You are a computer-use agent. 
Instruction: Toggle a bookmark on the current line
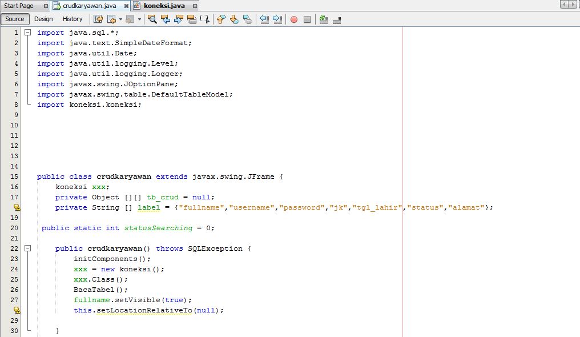tap(246, 19)
